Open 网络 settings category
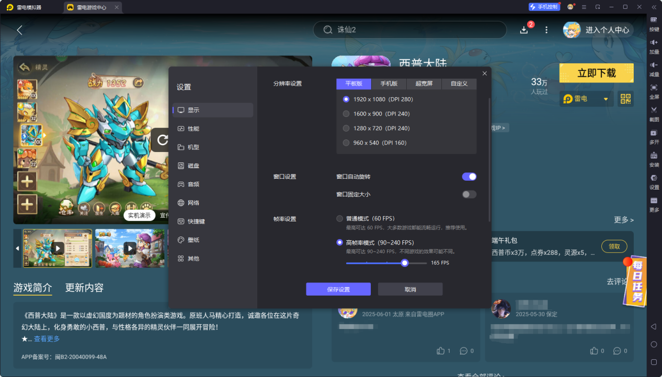 (x=213, y=203)
